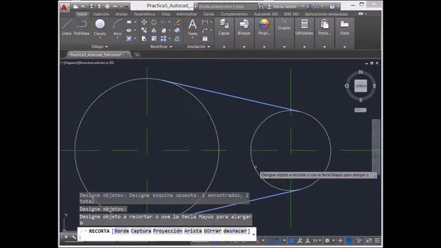The height and width of the screenshot is (248, 441).
Task: Switch to the Anotar ribbon tab
Action: click(x=121, y=14)
